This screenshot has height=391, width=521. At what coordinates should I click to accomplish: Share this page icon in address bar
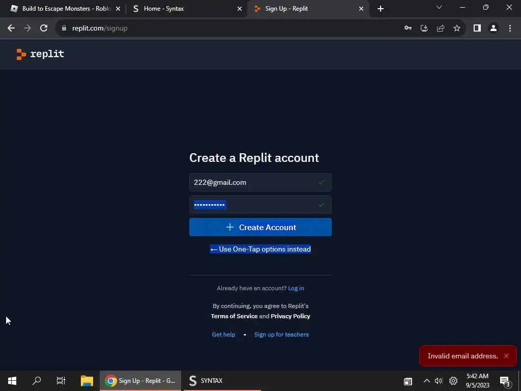point(441,29)
